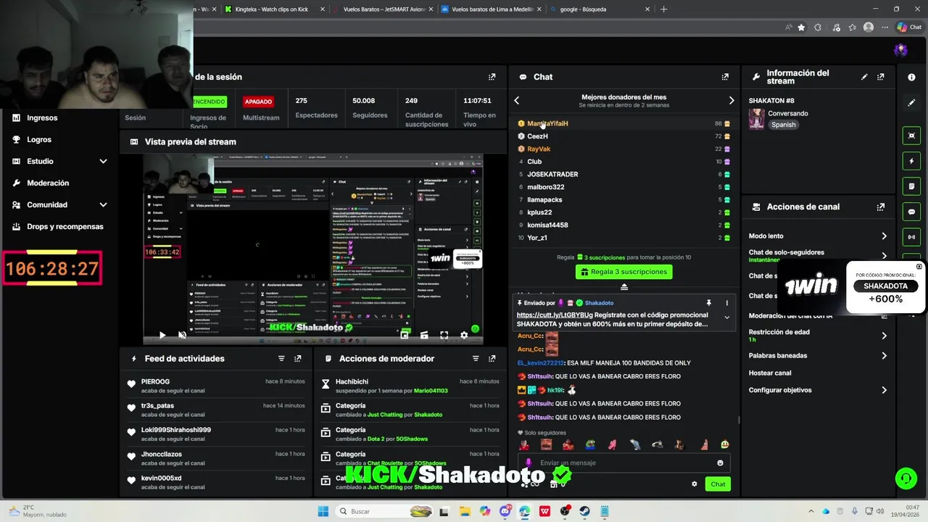
Task: Go to Moderación in sidebar
Action: click(48, 183)
